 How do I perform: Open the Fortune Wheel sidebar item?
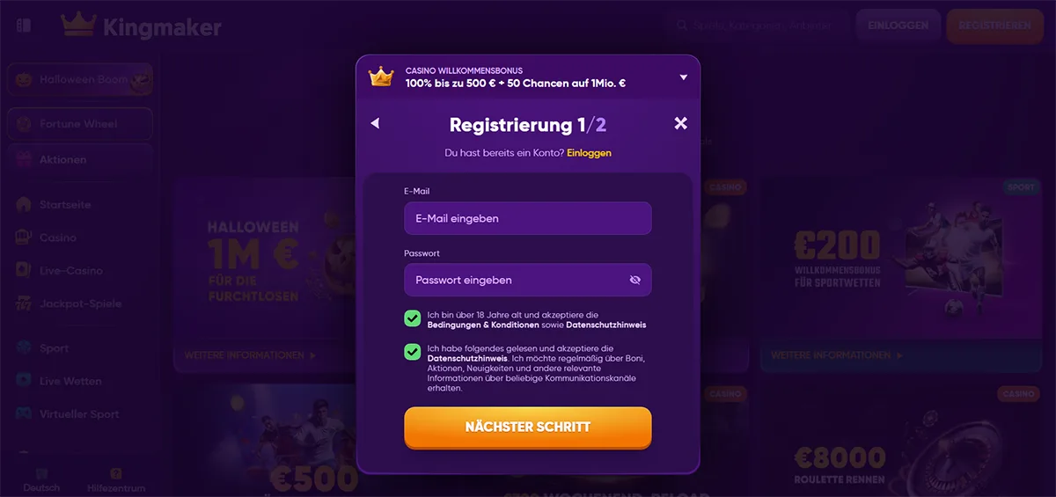tap(80, 124)
